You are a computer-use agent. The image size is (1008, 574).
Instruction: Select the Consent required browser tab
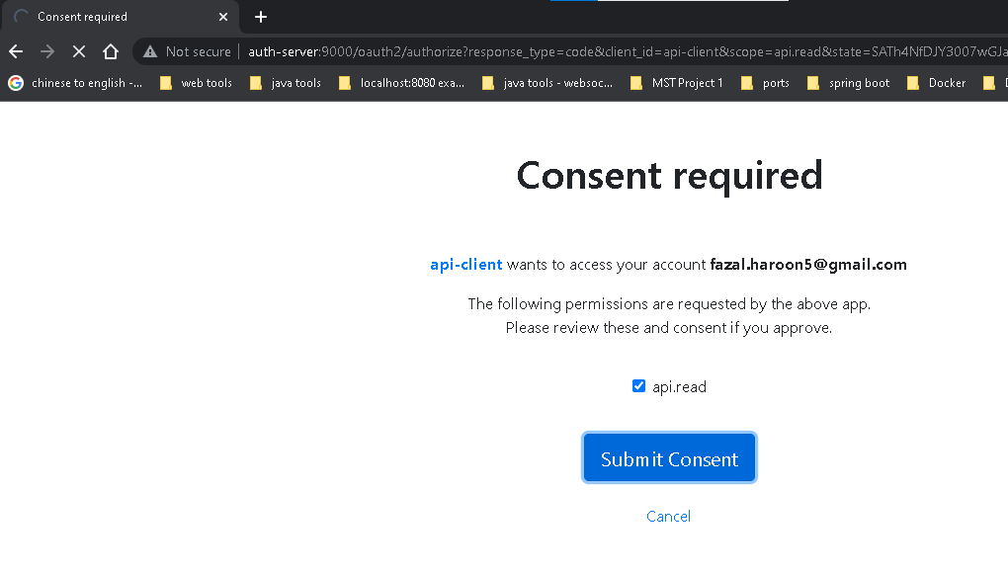(109, 17)
